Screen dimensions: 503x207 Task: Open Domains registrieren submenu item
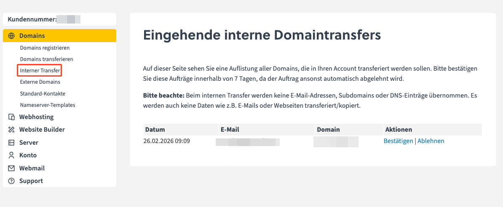pos(45,48)
